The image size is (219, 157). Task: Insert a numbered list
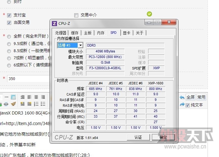click(x=36, y=104)
